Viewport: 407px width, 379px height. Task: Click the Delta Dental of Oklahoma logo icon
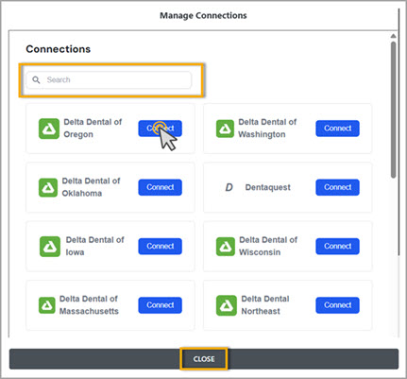tap(48, 187)
